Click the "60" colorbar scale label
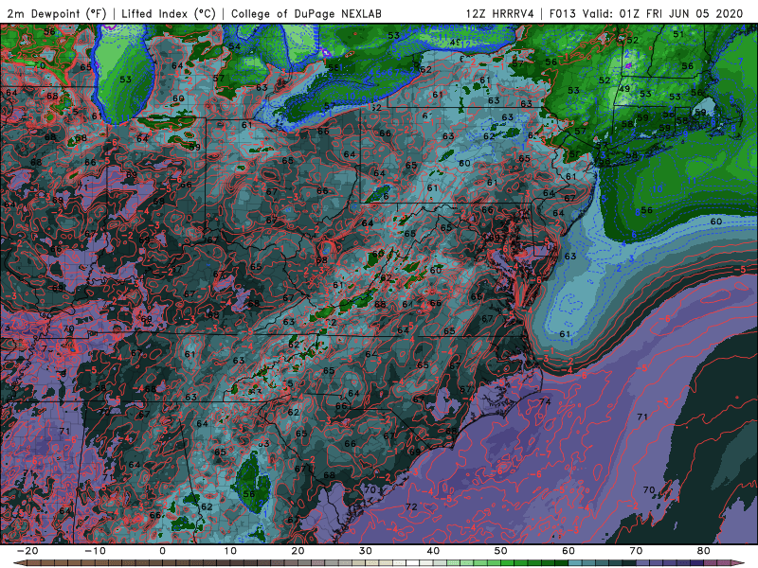The height and width of the screenshot is (568, 758). click(568, 551)
